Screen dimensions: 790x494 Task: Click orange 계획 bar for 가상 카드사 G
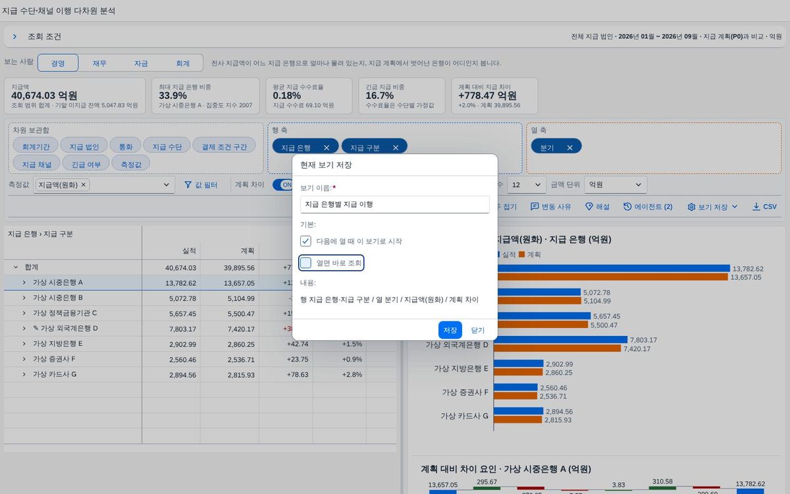point(518,420)
